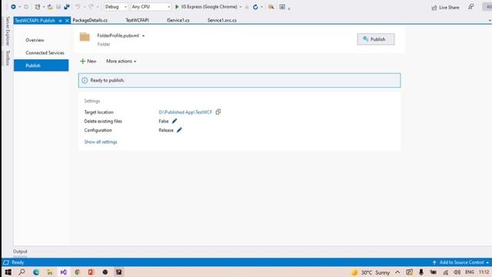492x277 pixels.
Task: Expand navigate backward history dropdown arrow
Action: tap(19, 7)
